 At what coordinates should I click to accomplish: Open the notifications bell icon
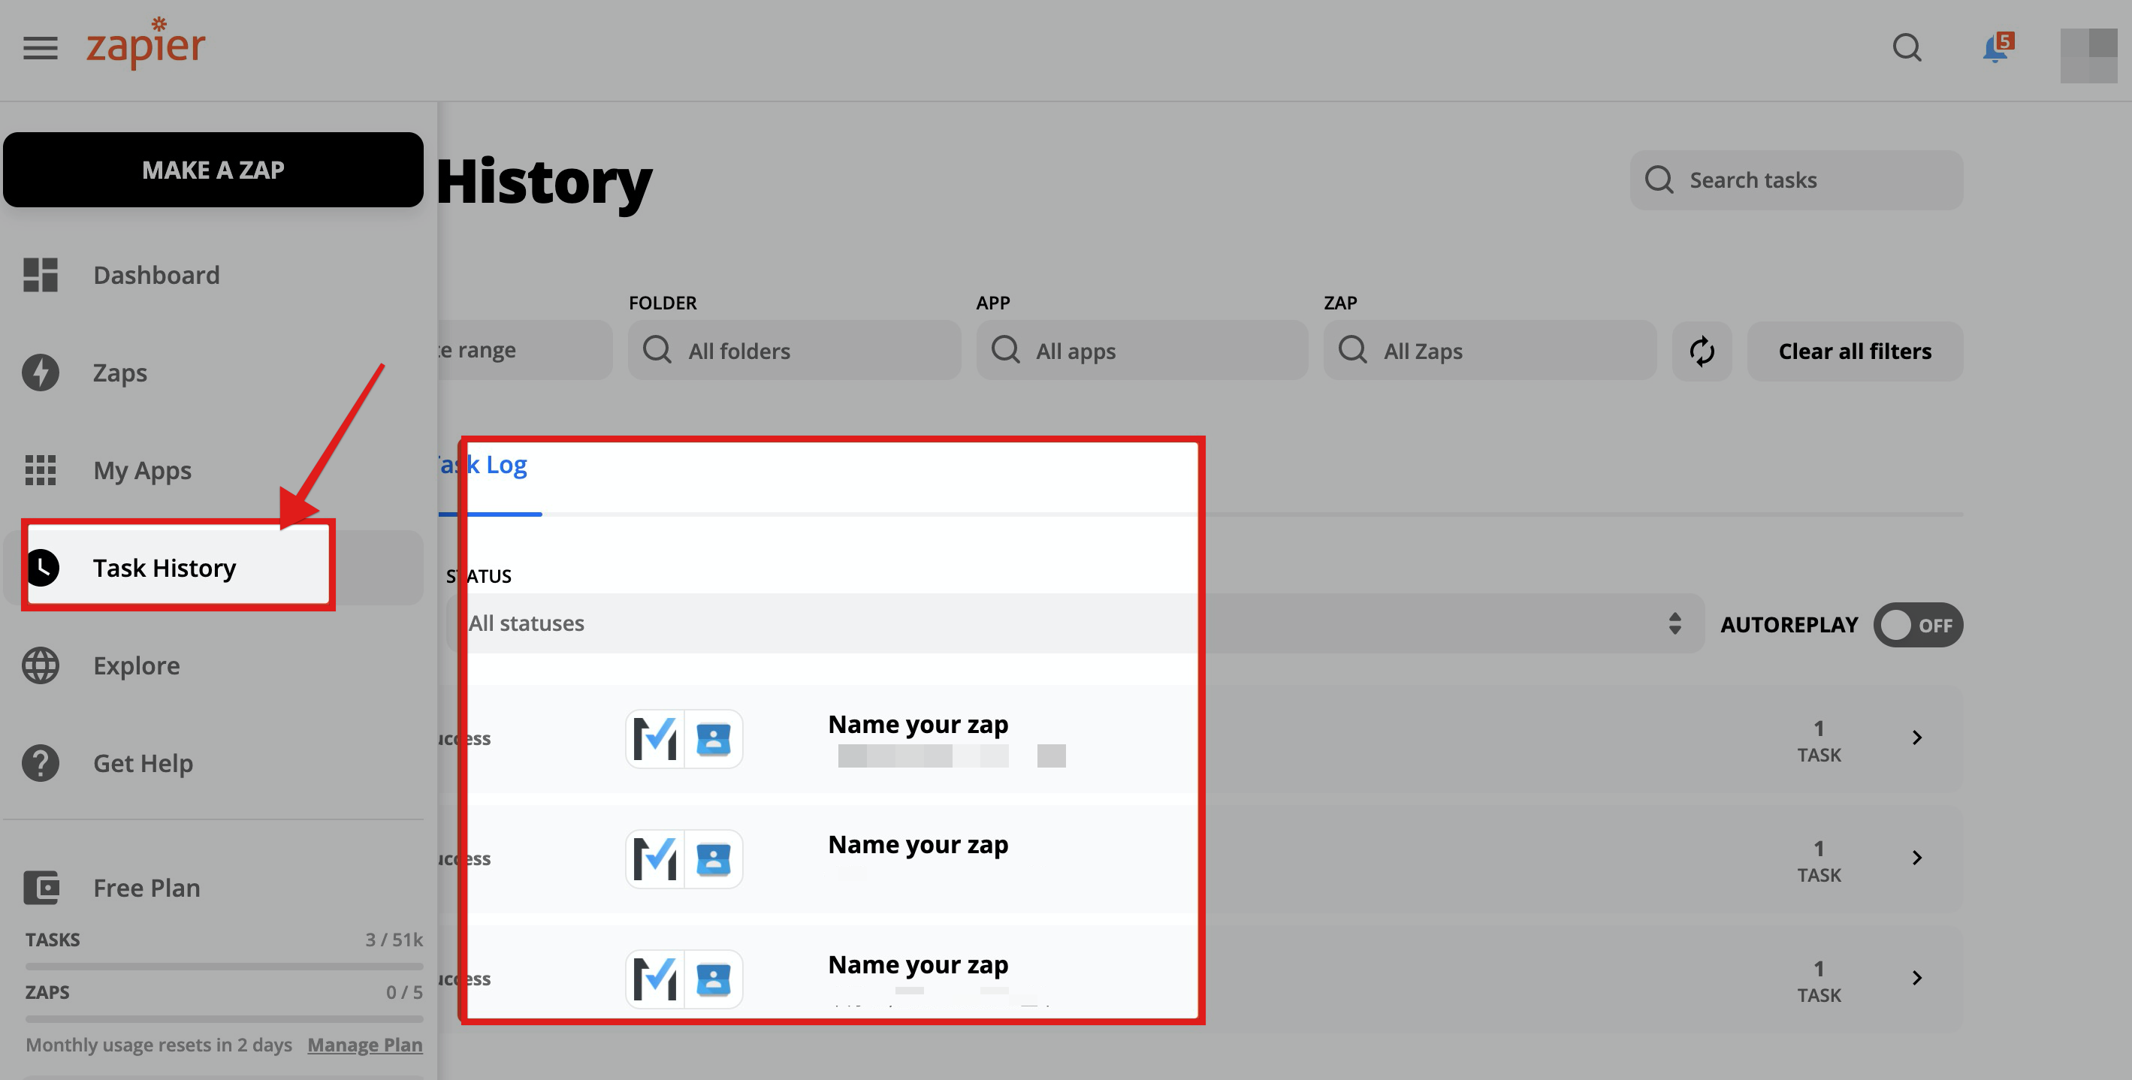(1995, 50)
